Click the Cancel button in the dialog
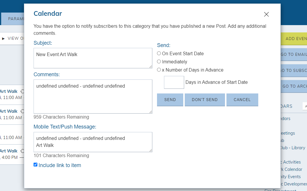This screenshot has height=191, width=307. 242,100
